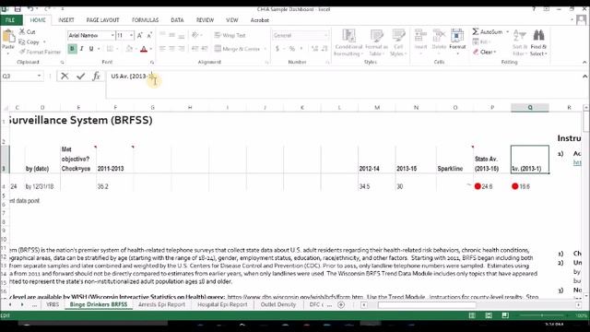The image size is (590, 332).
Task: Switch to the INSERT ribbon tab
Action: [66, 20]
